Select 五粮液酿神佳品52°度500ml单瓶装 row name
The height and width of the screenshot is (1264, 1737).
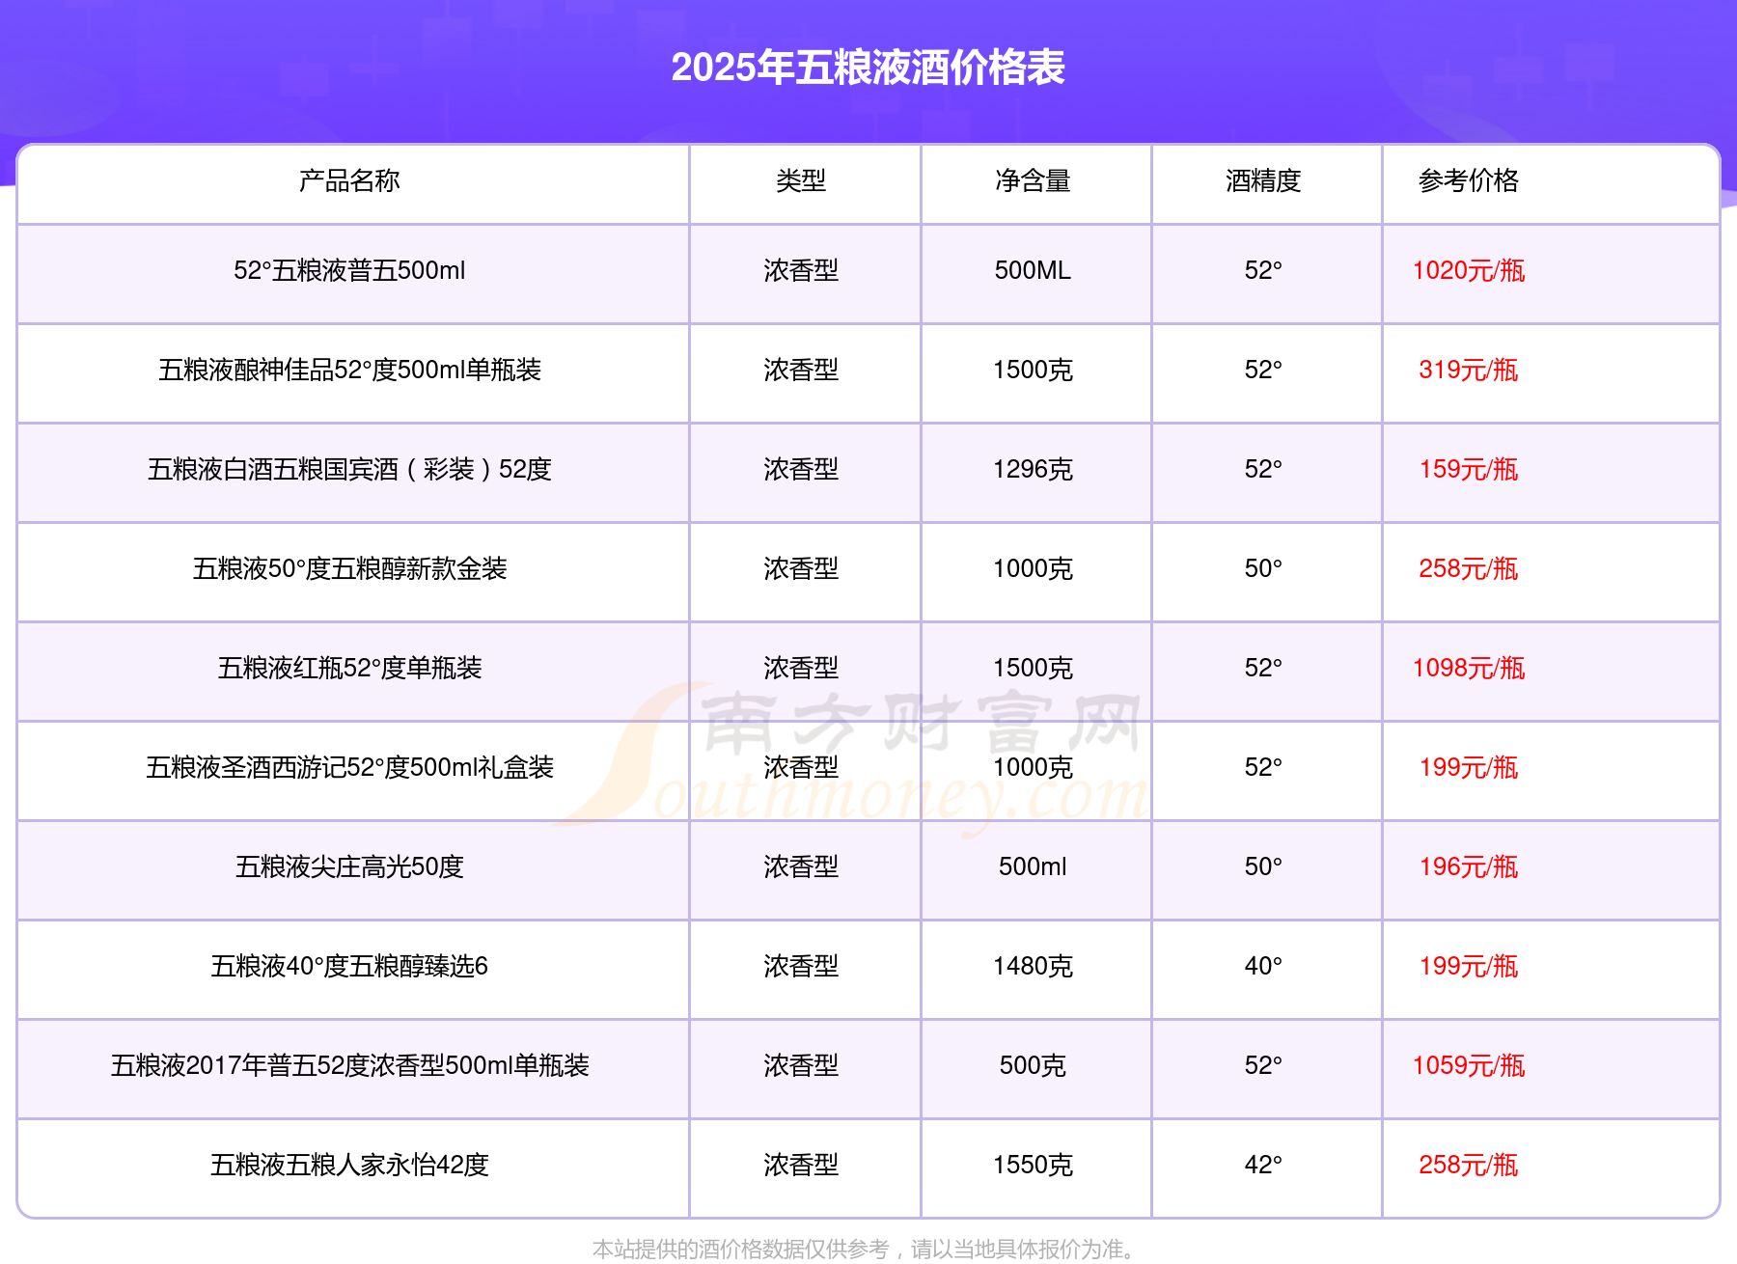(349, 370)
